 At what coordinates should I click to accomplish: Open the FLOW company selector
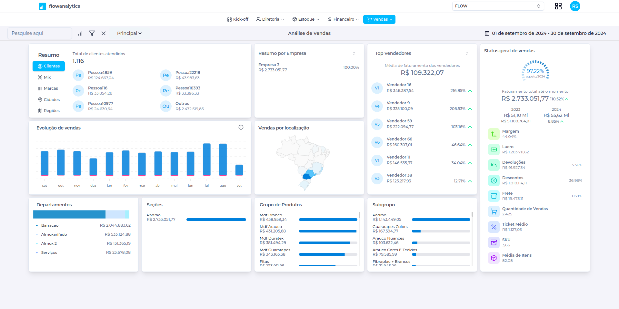pos(498,6)
